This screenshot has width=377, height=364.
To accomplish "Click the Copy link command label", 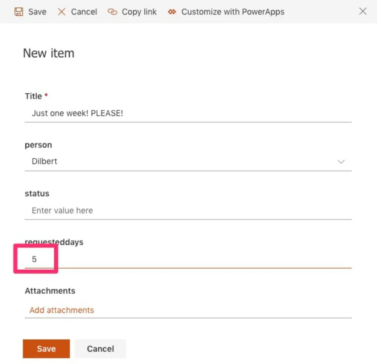I will (x=139, y=12).
